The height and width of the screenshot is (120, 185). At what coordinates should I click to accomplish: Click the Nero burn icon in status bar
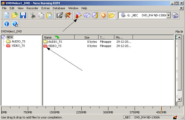pyautogui.click(x=175, y=117)
